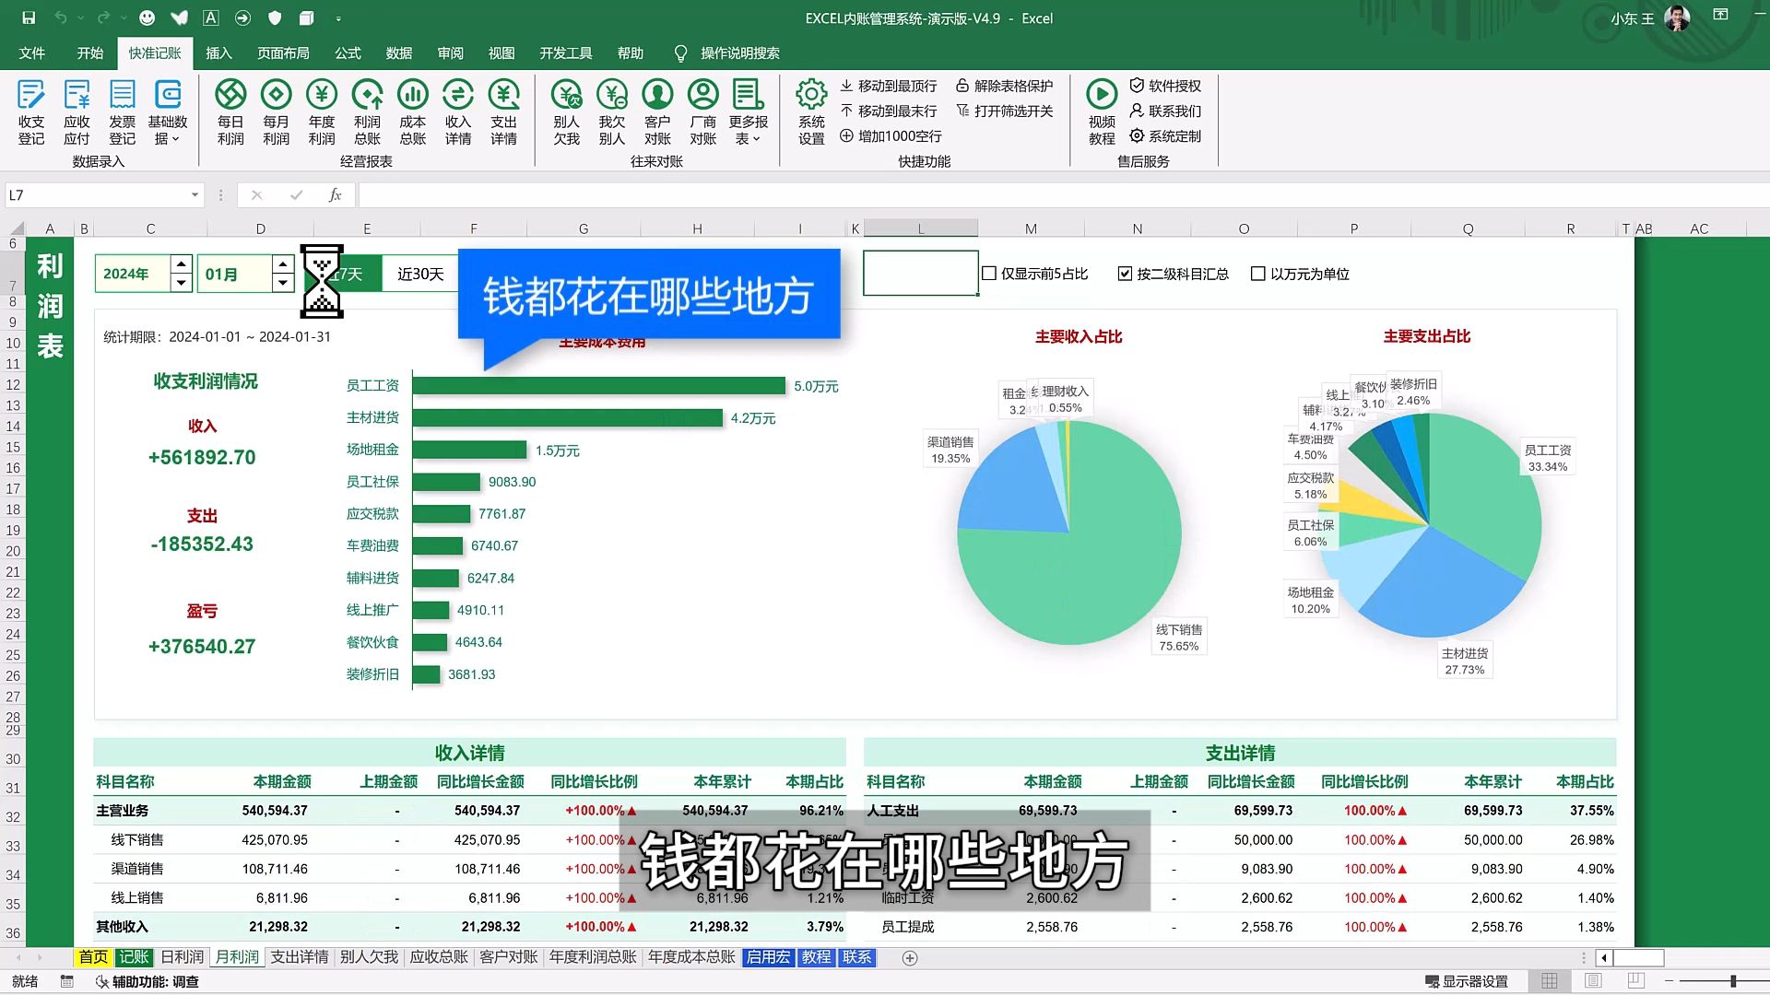Switch to the 月利润 sheet tab
The height and width of the screenshot is (995, 1770).
point(236,957)
